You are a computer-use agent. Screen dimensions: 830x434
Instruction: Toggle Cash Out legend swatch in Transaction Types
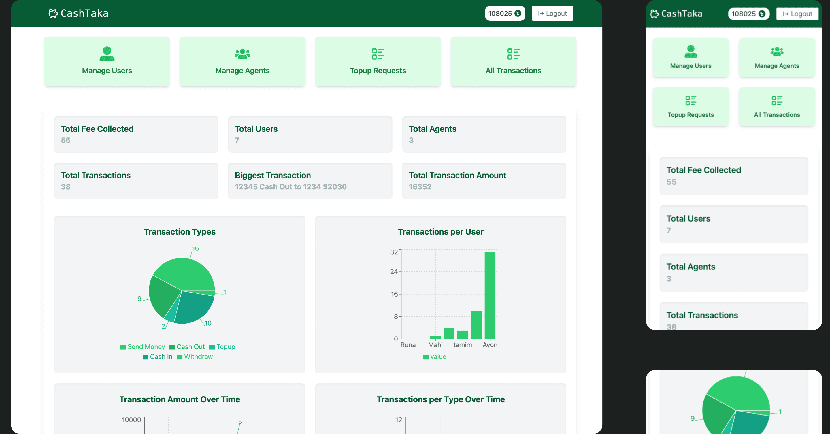point(172,347)
